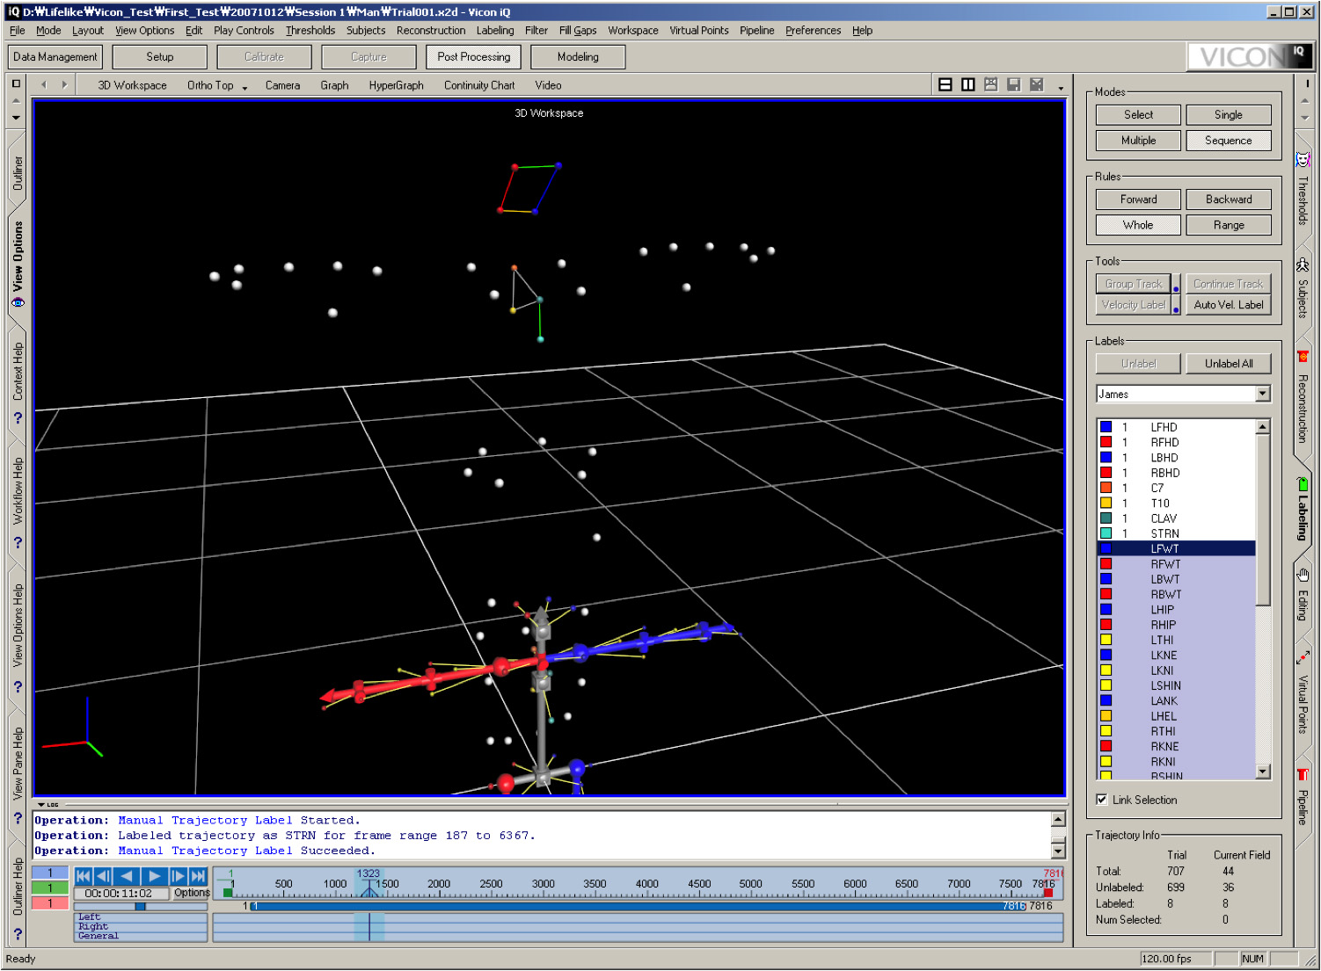This screenshot has height=971, width=1321.
Task: Collapse the log pane with its small triangle
Action: pyautogui.click(x=41, y=804)
